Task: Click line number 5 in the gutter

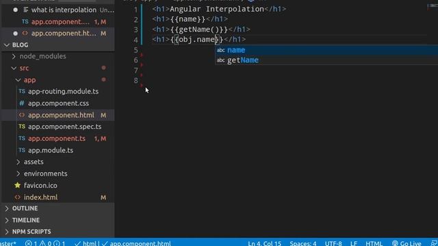Action: [x=136, y=50]
